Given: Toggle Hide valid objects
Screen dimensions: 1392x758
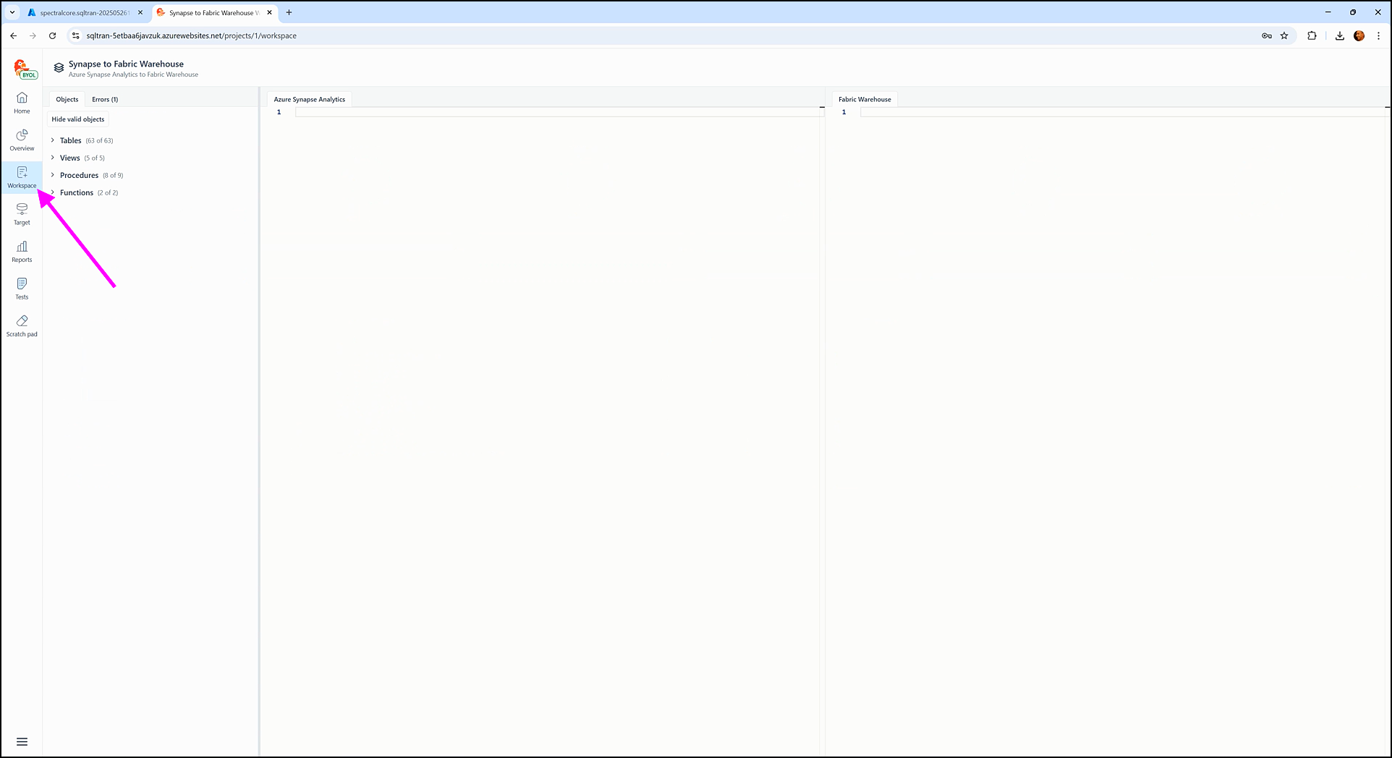Looking at the screenshot, I should pyautogui.click(x=78, y=119).
